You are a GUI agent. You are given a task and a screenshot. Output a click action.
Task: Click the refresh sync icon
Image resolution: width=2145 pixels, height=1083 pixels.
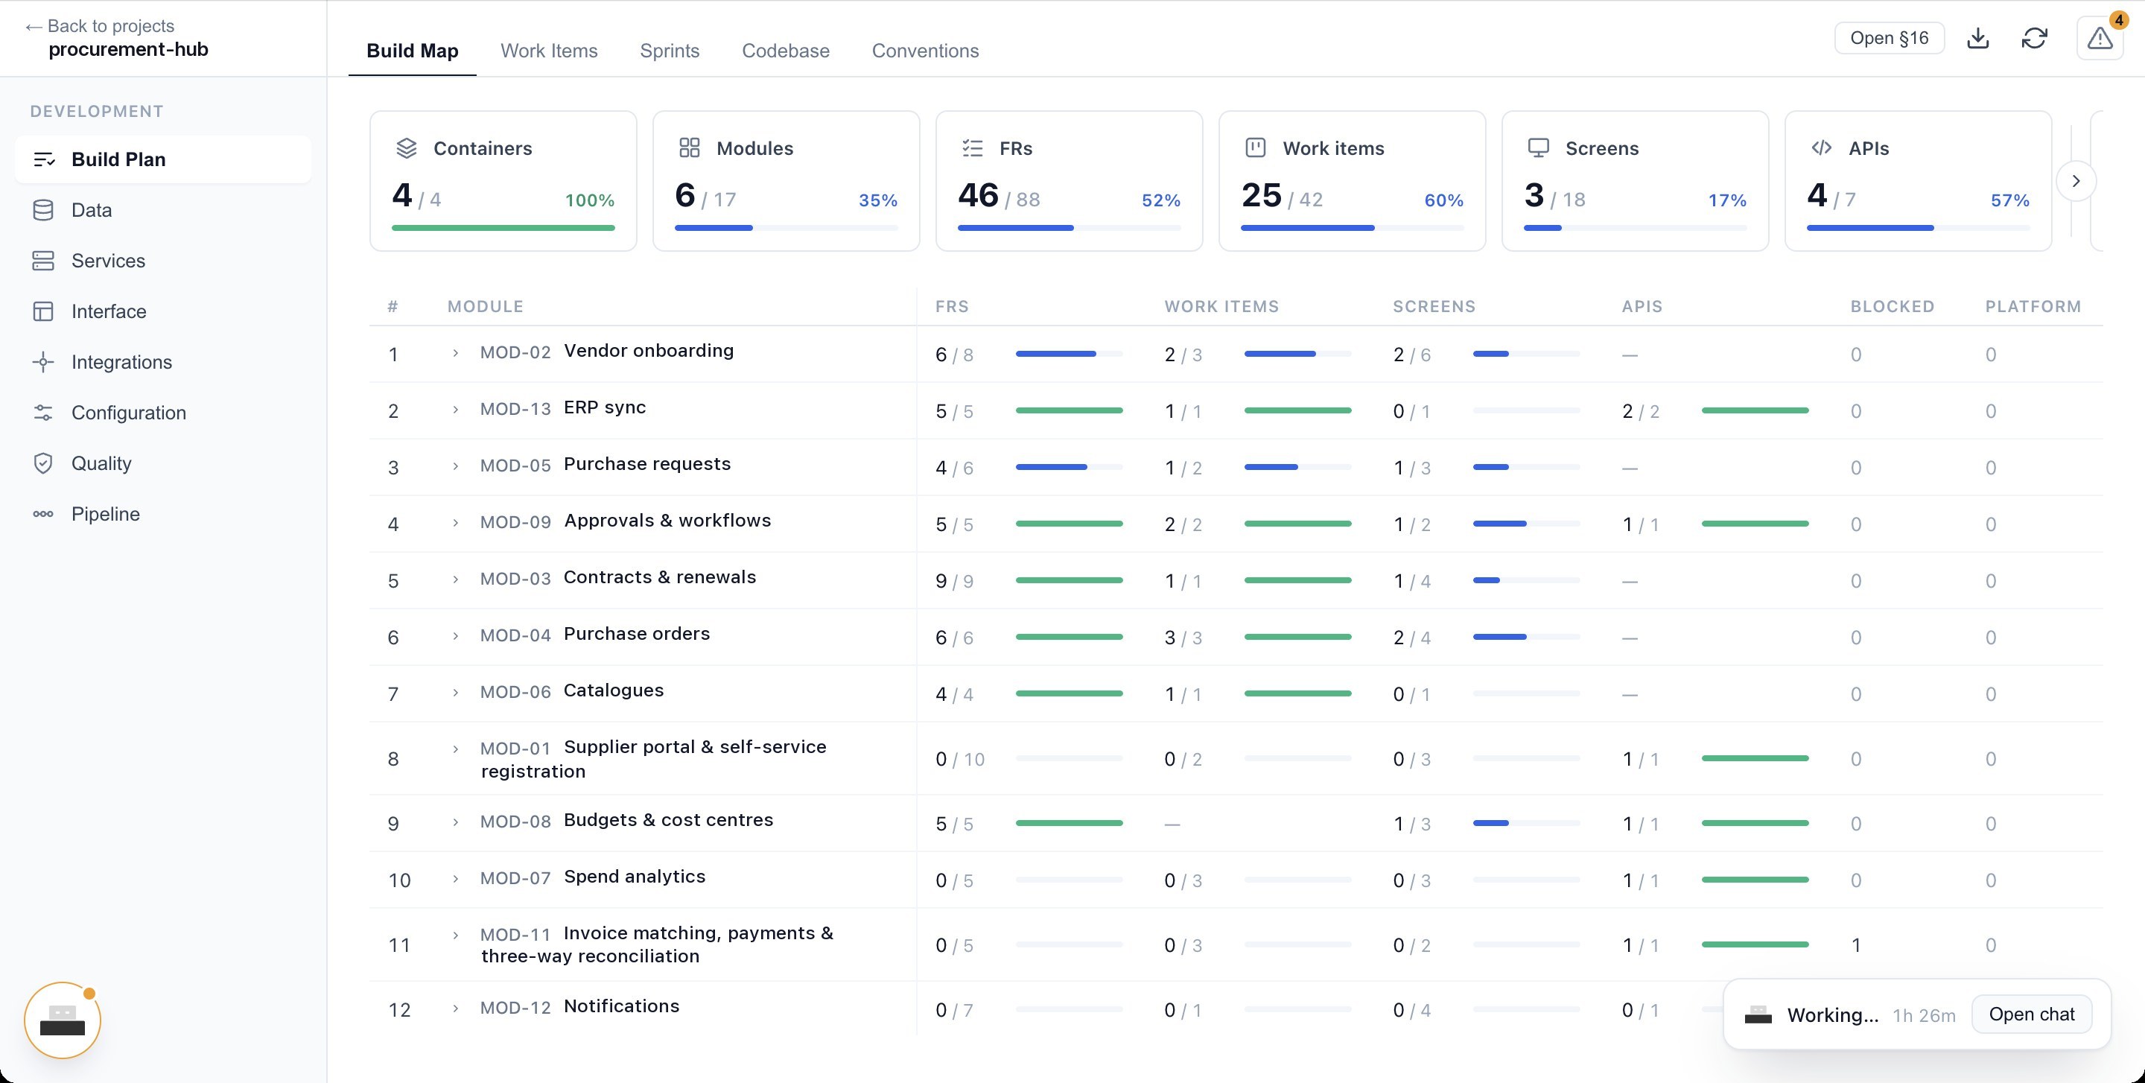point(2034,38)
